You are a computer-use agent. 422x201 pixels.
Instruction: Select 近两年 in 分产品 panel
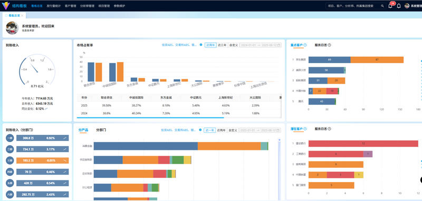[221, 130]
